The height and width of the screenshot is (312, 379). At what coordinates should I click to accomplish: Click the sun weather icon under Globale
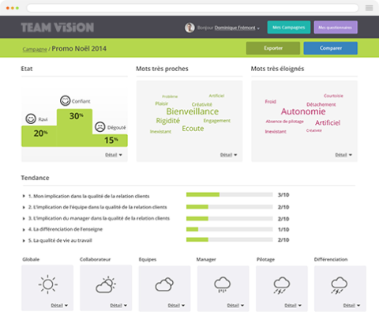tap(47, 284)
